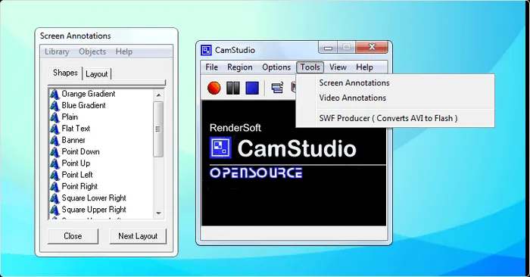
Task: Stop recording with the blue square button
Action: tap(252, 88)
